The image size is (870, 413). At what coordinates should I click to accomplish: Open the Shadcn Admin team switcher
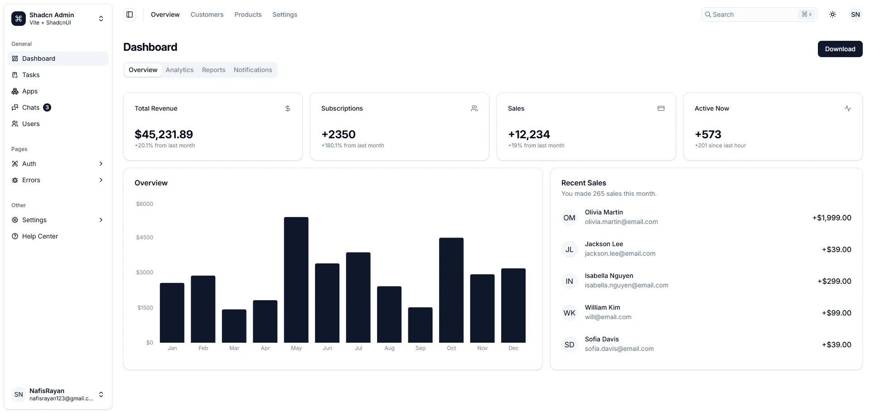point(58,19)
